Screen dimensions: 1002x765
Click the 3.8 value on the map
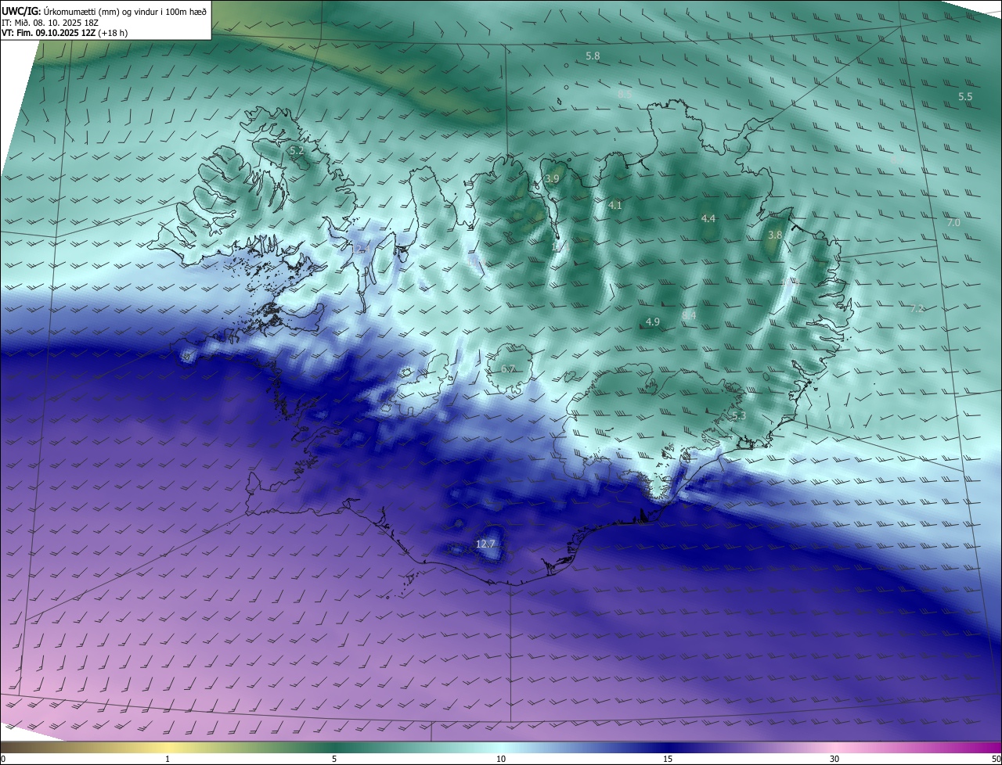(x=775, y=235)
